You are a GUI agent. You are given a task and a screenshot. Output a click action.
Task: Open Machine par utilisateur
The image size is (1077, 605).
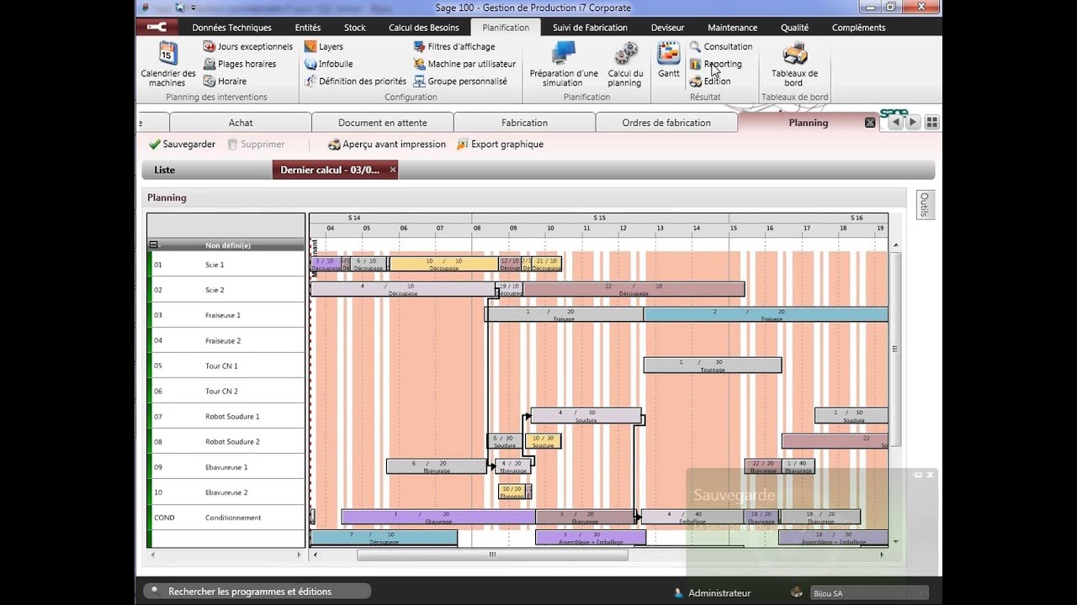464,64
